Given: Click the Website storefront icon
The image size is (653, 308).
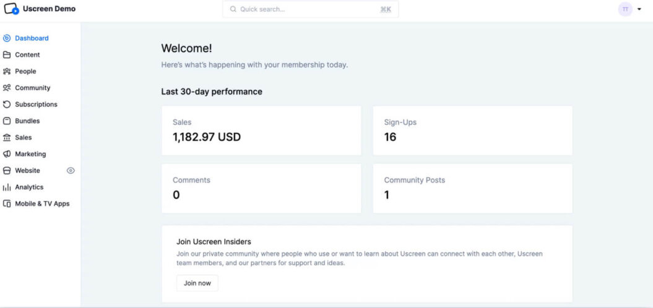Looking at the screenshot, I should pos(7,171).
